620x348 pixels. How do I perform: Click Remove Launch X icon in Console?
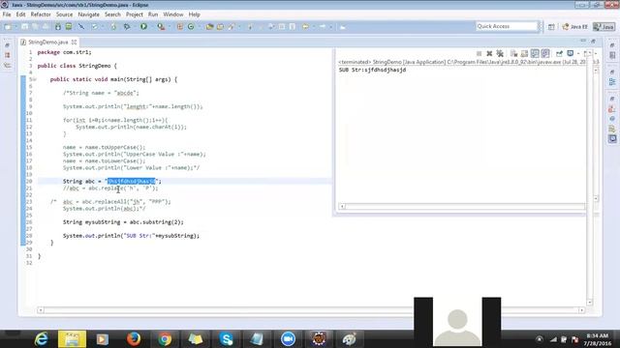click(489, 54)
